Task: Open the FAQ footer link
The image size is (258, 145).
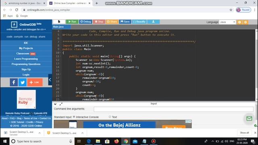Action: pyautogui.click(x=12, y=118)
